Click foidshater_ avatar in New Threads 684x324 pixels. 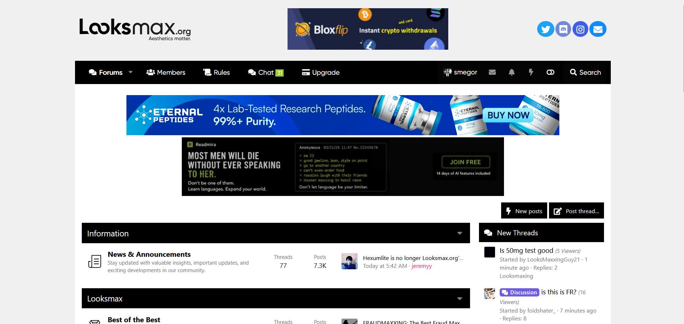click(489, 294)
